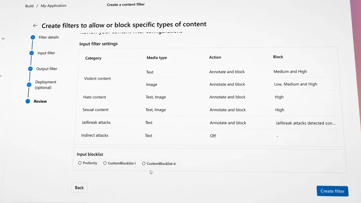Viewport: 361px width, 203px height.
Task: Click the Output filter step checkmark
Action: click(x=30, y=69)
